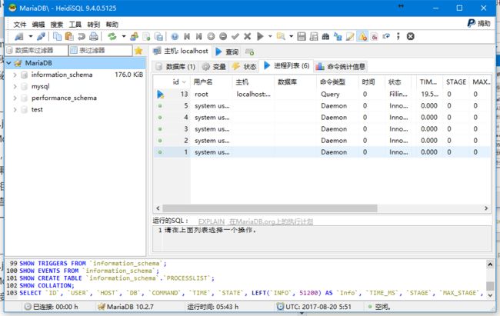Image resolution: width=500 pixels, height=316 pixels.
Task: Click the load SQL file icon
Action: point(281,36)
